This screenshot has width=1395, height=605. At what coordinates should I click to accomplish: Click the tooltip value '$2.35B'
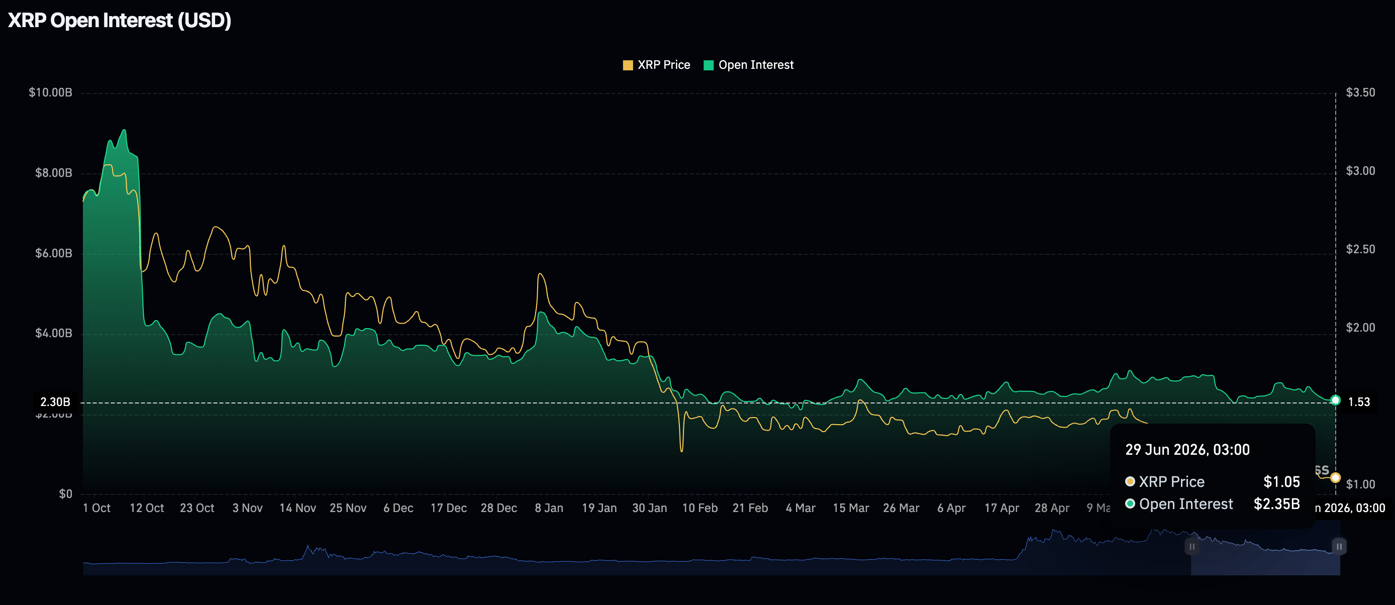(1276, 503)
